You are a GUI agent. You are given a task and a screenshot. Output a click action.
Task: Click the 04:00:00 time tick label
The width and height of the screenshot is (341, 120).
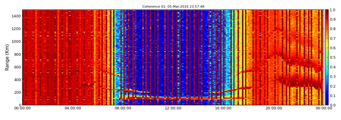(73, 108)
